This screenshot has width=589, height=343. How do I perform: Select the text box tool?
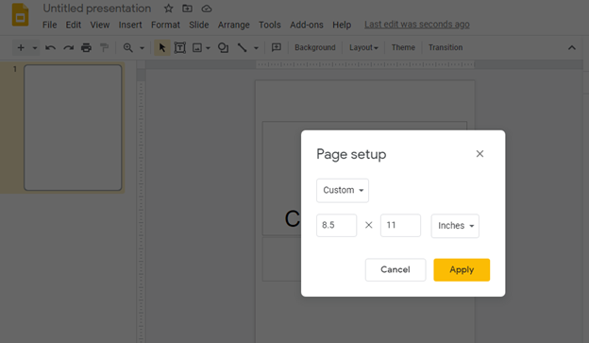coord(180,48)
